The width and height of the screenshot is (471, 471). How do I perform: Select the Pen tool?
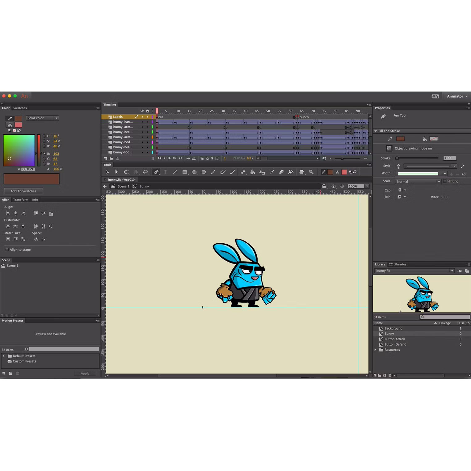tap(156, 172)
